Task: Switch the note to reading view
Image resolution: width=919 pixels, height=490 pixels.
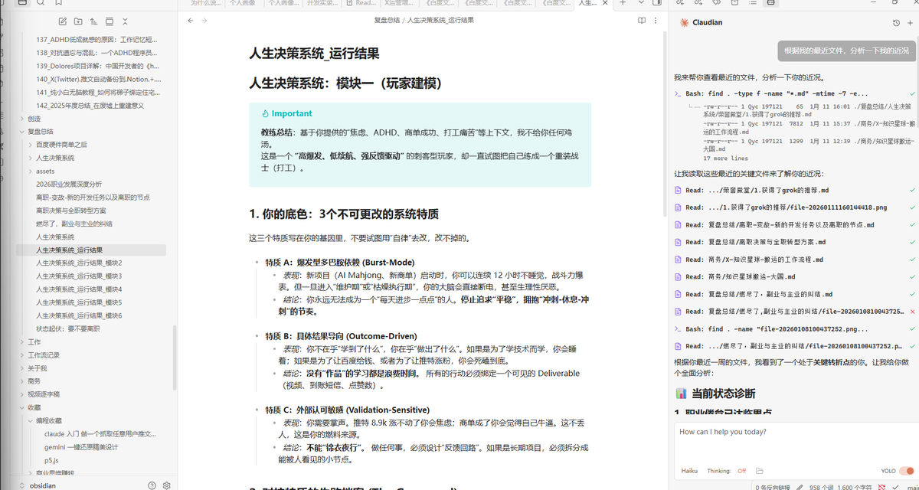Action: pos(642,21)
